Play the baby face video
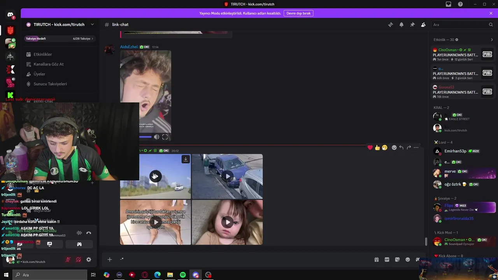Image resolution: width=498 pixels, height=280 pixels. [x=227, y=222]
